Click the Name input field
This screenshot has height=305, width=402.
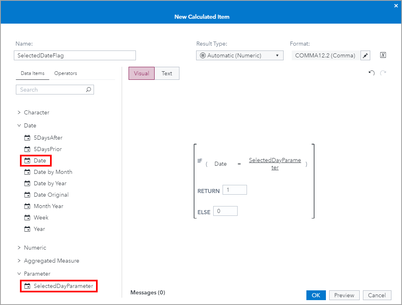point(75,55)
